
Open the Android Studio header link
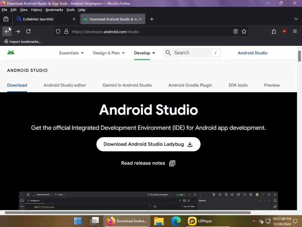coord(252,53)
